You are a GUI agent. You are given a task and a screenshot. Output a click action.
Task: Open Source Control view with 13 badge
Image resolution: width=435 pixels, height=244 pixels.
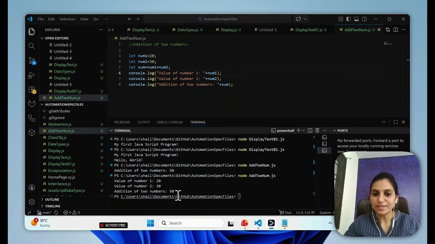[x=32, y=61]
